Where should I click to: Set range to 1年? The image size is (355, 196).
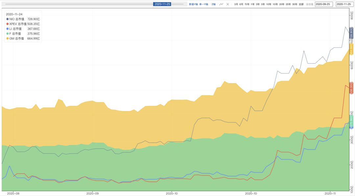tap(253, 4)
